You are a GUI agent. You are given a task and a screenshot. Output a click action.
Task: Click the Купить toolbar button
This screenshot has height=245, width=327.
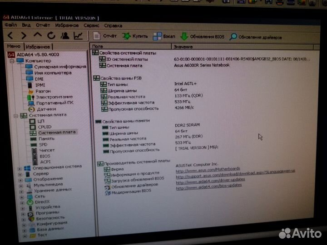click(x=135, y=36)
